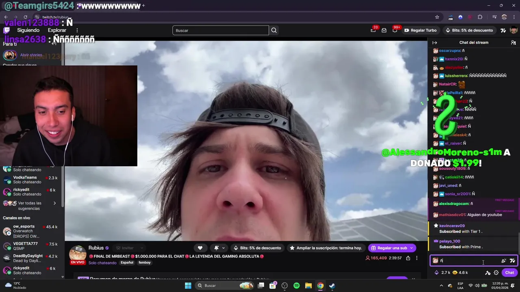Share the stream with the share icon
Viewport: 520px width, 292px height.
point(408,258)
